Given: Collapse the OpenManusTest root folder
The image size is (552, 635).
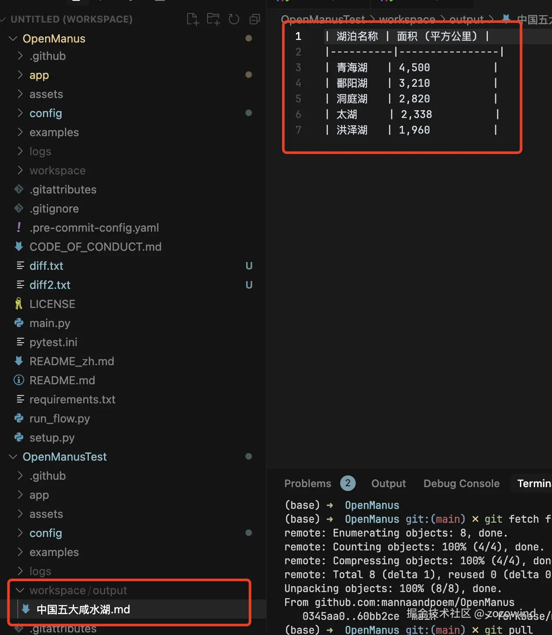Looking at the screenshot, I should click(x=13, y=457).
